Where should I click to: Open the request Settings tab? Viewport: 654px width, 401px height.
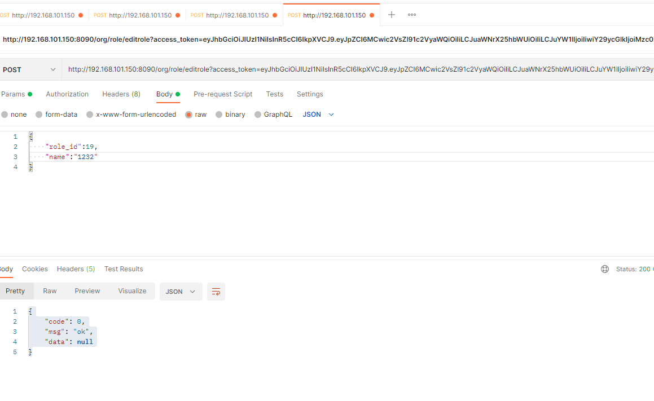pyautogui.click(x=310, y=94)
